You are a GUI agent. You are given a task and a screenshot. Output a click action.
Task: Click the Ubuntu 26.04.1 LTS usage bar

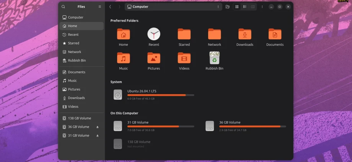[x=161, y=95]
